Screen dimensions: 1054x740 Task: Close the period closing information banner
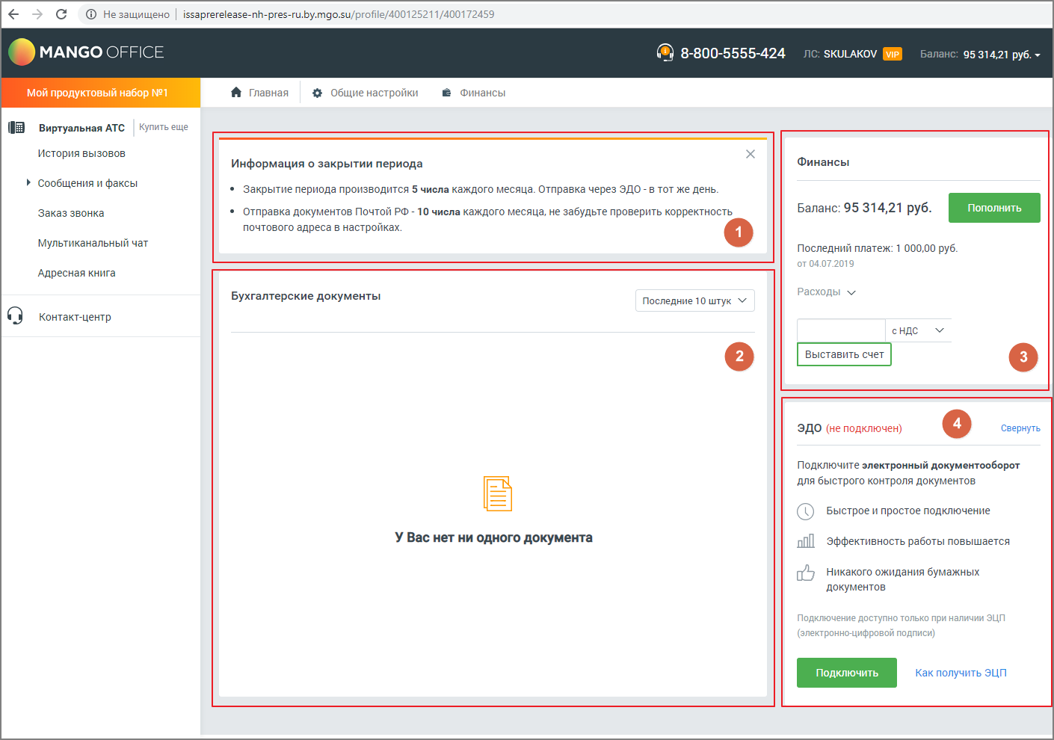click(751, 154)
